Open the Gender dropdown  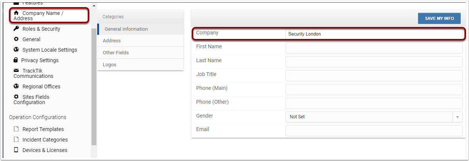(374, 117)
